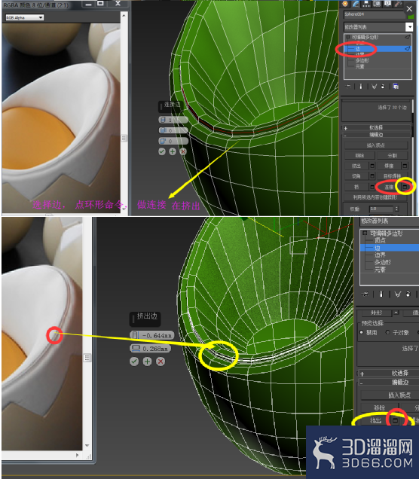The width and height of the screenshot is (419, 479).
Task: Select 多边形 sub-object in top modifier stack
Action: tap(362, 60)
